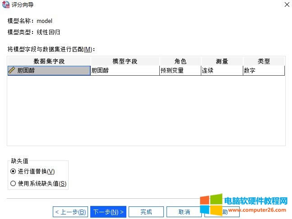Click the 数据集字段 column header
Viewport: 292px width, 219px height.
pyautogui.click(x=49, y=61)
